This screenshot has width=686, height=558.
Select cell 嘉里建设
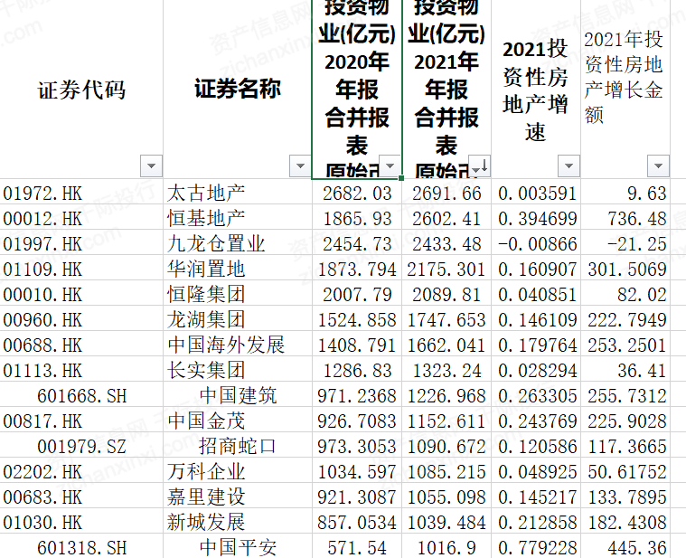tap(238, 497)
